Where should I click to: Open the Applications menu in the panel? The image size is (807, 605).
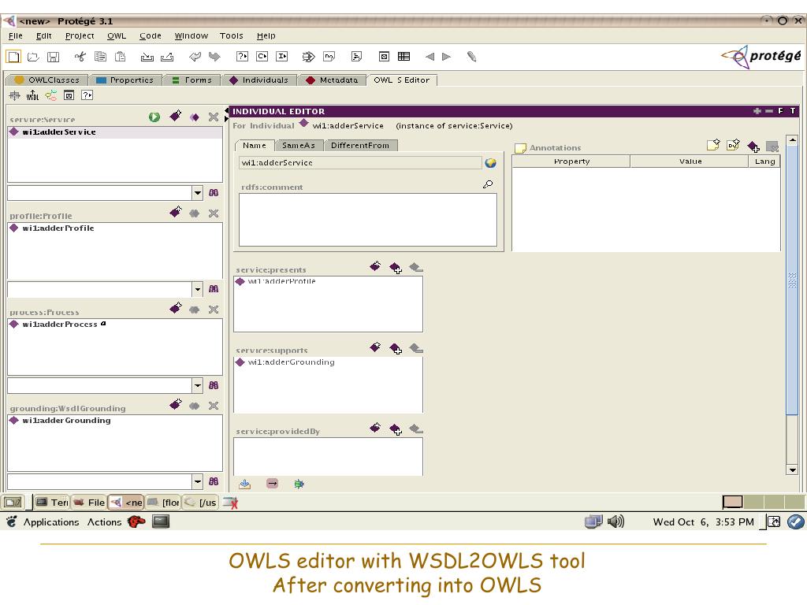(51, 522)
